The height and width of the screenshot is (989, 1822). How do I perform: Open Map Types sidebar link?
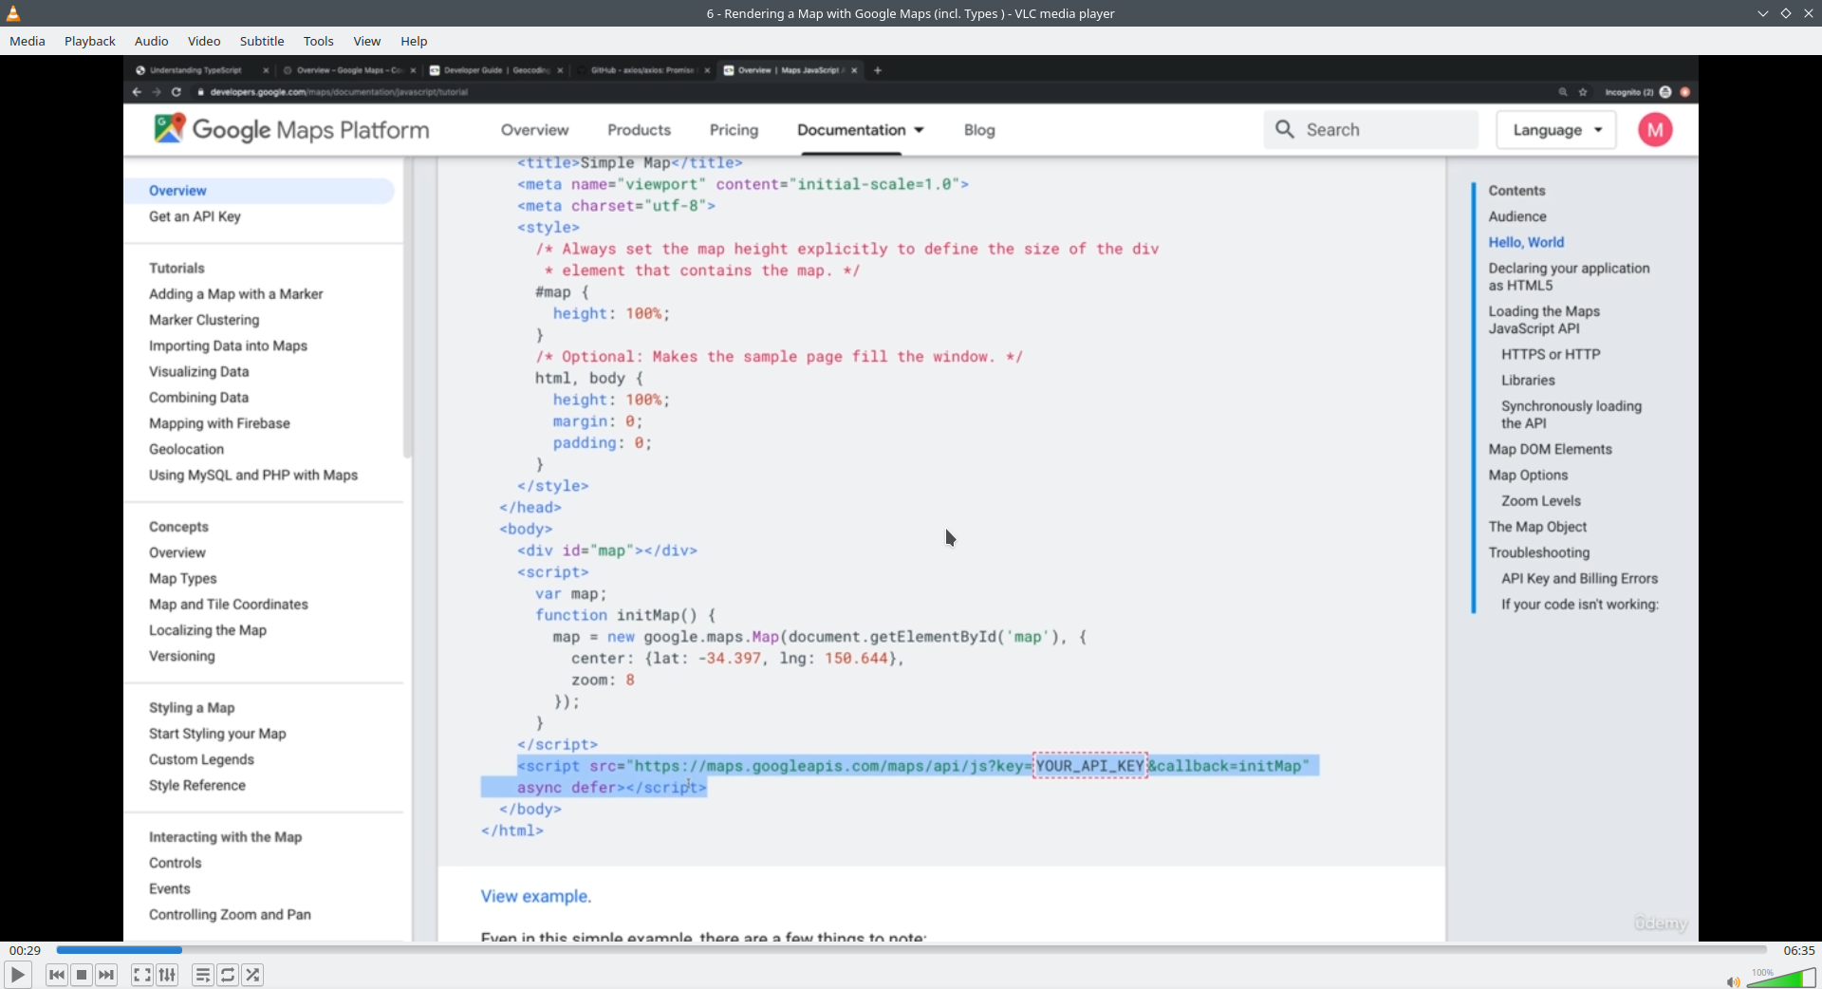pos(183,578)
